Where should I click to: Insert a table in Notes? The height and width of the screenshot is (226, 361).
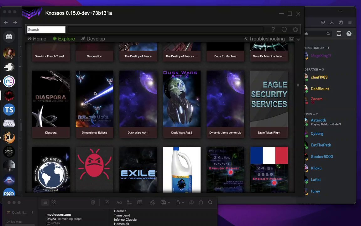click(140, 202)
